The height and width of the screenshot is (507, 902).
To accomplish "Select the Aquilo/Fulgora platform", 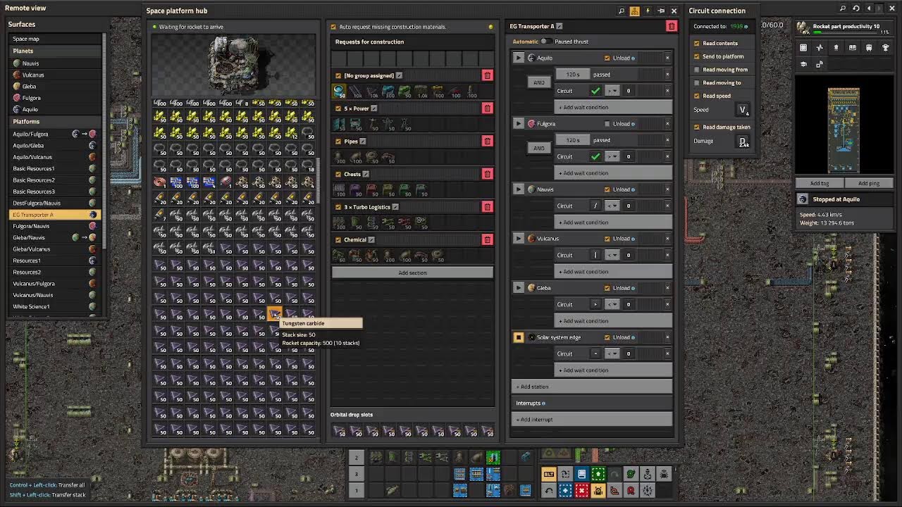I will [x=56, y=134].
